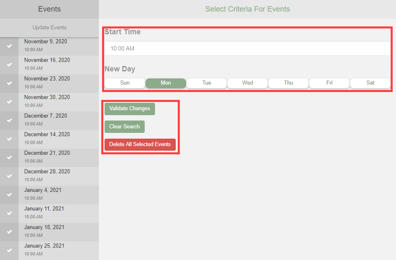Click the Select Criteria For Events heading
This screenshot has width=396, height=260.
click(x=248, y=9)
